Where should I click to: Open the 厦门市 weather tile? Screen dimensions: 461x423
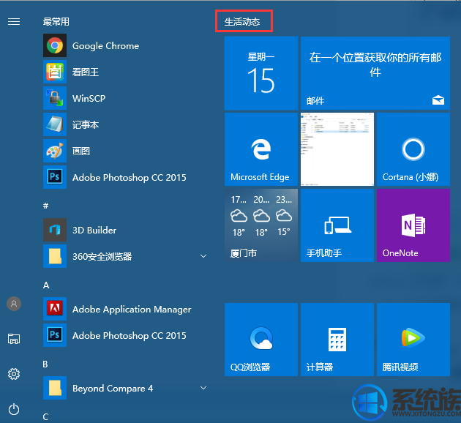coord(261,225)
